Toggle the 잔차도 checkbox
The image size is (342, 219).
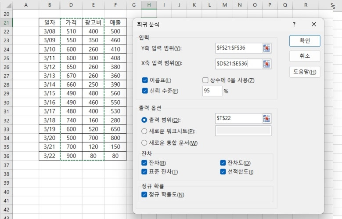coord(223,163)
